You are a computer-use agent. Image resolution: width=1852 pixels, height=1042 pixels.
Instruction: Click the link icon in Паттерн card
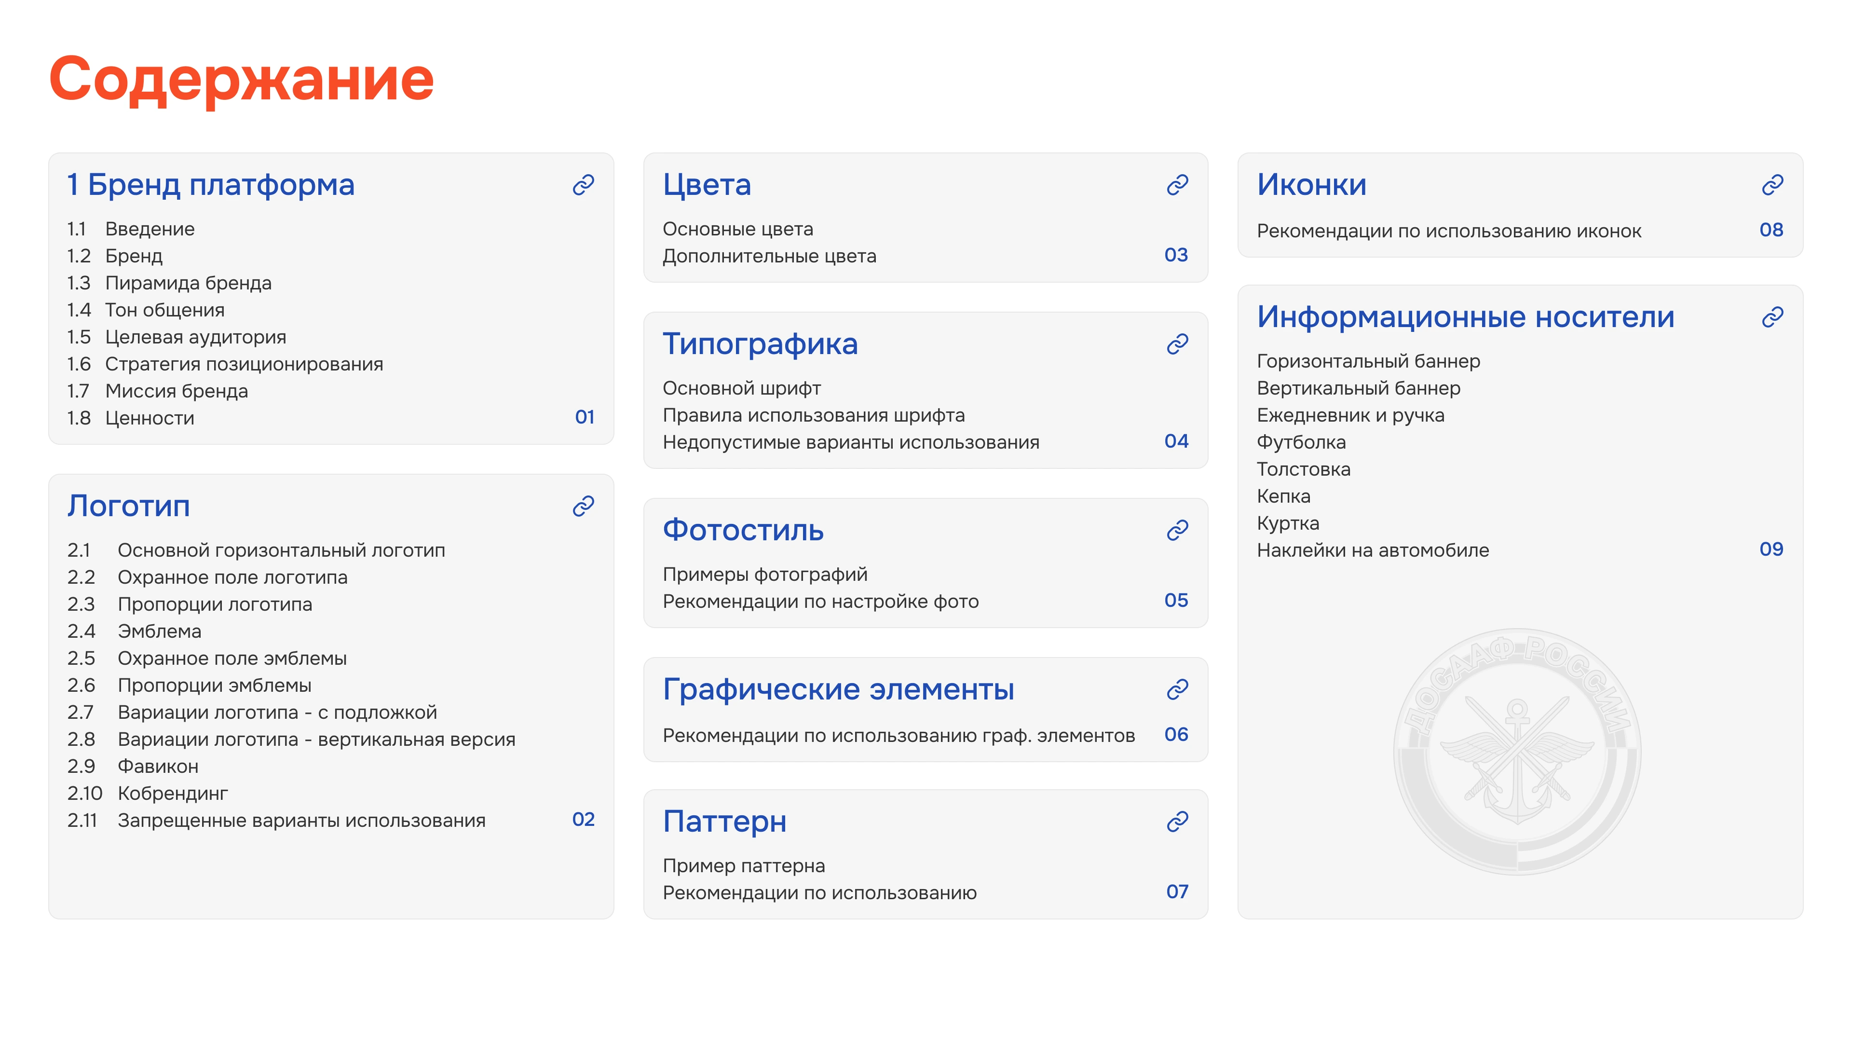click(x=1177, y=821)
